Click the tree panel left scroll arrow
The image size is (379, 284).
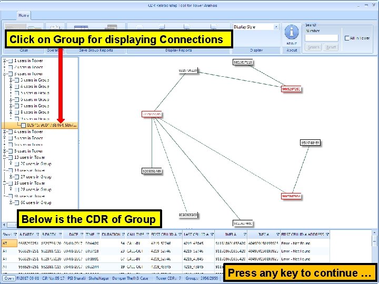point(4,225)
